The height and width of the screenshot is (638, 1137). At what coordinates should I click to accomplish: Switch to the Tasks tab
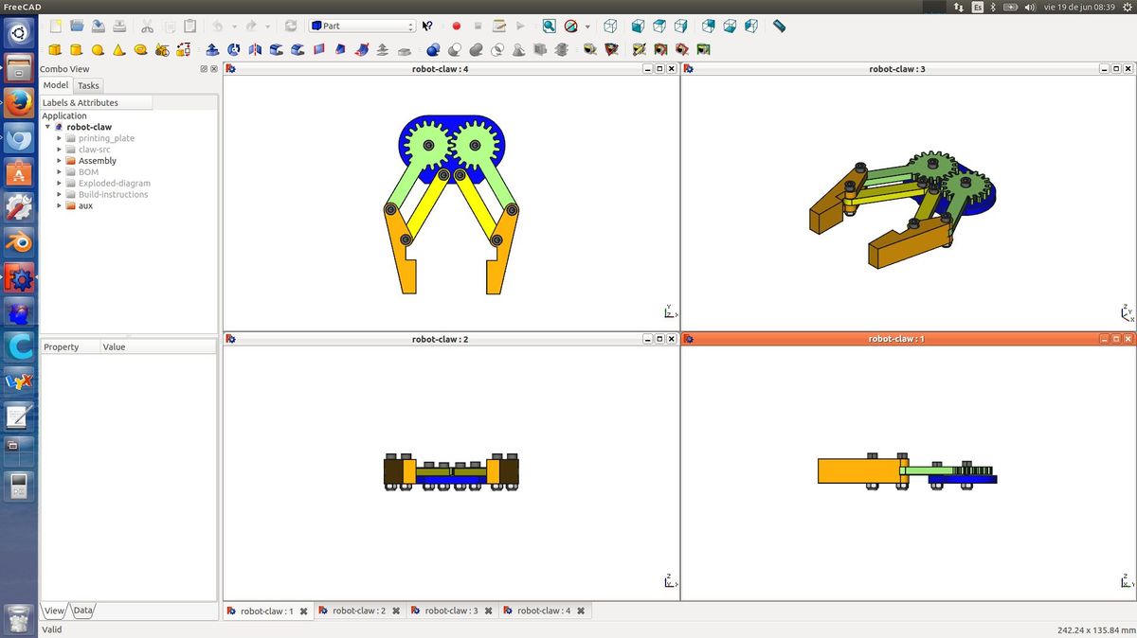pos(88,85)
